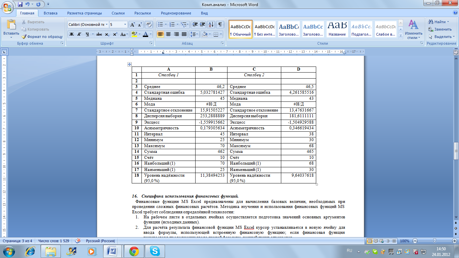Justify the paragraph text
459x258 pixels.
coord(184,34)
